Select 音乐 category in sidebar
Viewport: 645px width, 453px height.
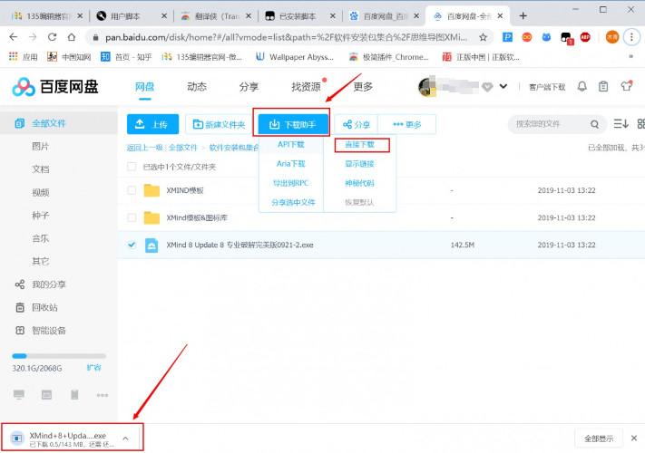point(40,238)
